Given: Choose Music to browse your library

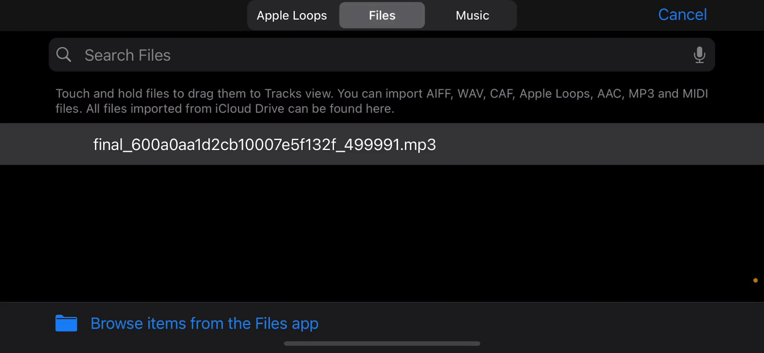Looking at the screenshot, I should [x=472, y=15].
